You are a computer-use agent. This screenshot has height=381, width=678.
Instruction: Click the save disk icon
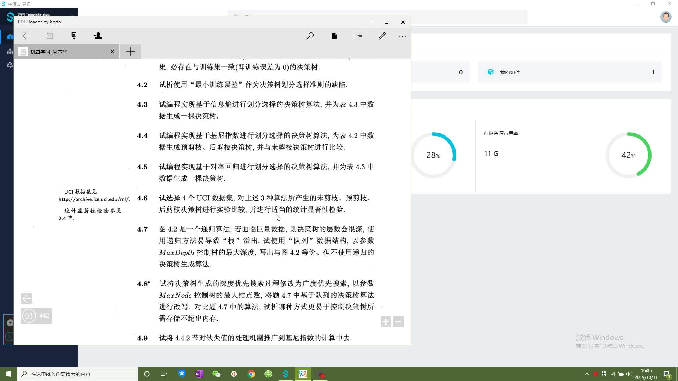(x=50, y=36)
